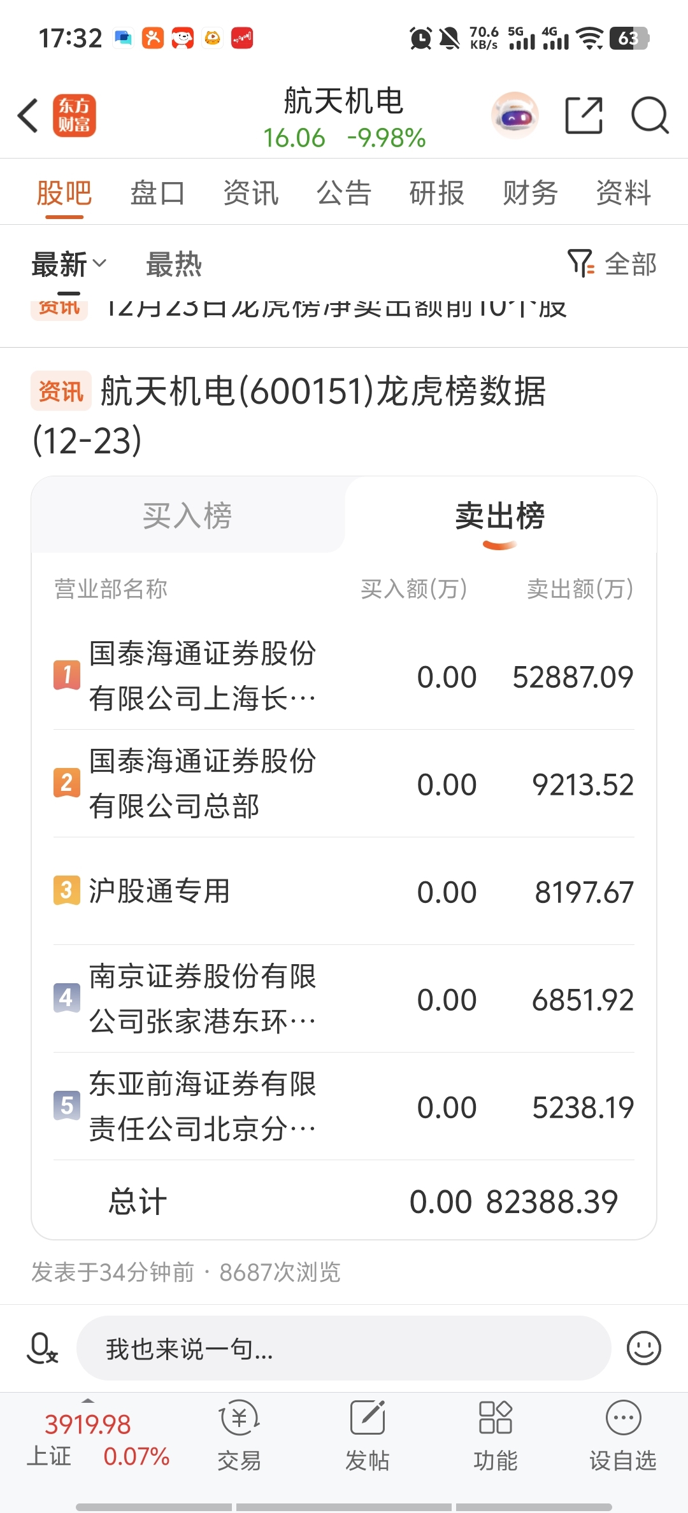This screenshot has width=688, height=1513.
Task: Open the emoji smiley picker
Action: point(644,1348)
